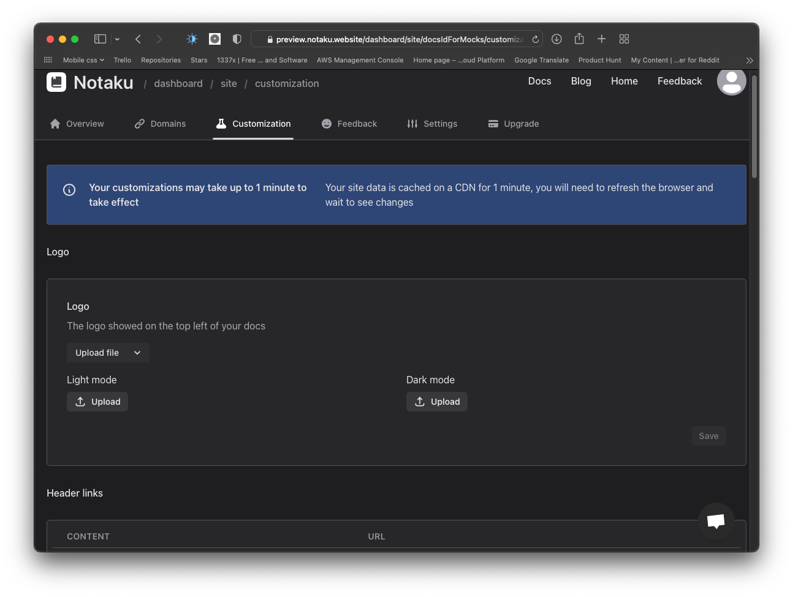Open the Settings tab
The image size is (793, 597).
point(432,124)
